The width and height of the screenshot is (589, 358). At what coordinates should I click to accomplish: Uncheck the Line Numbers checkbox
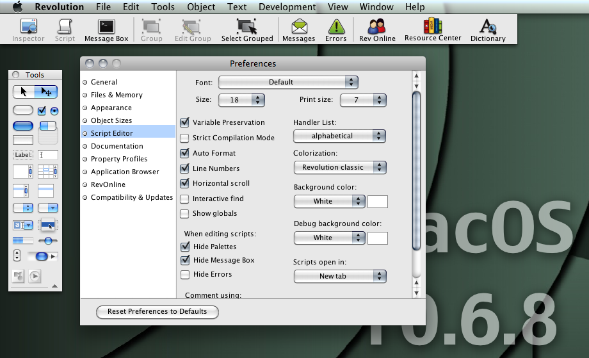pyautogui.click(x=185, y=168)
